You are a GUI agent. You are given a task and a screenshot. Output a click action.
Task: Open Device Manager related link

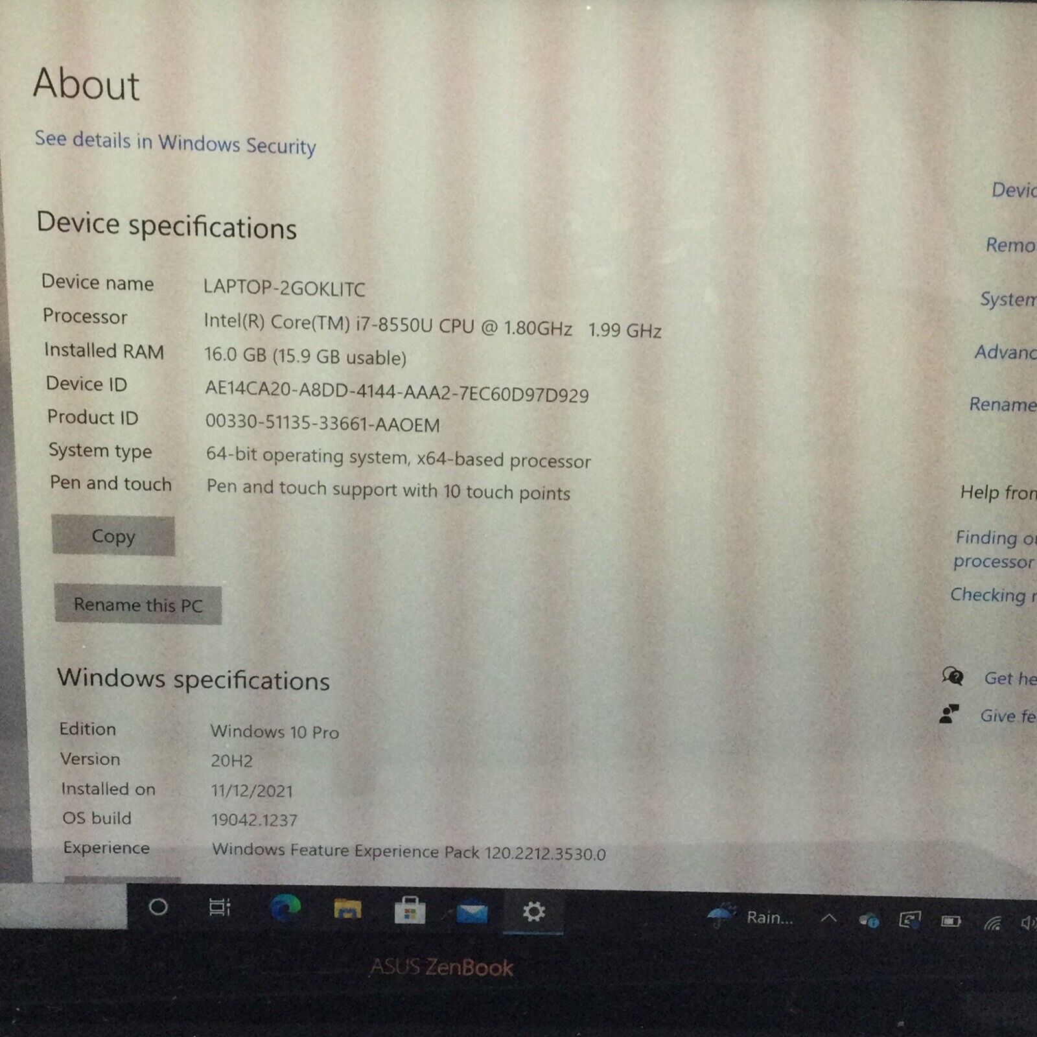pos(1014,190)
